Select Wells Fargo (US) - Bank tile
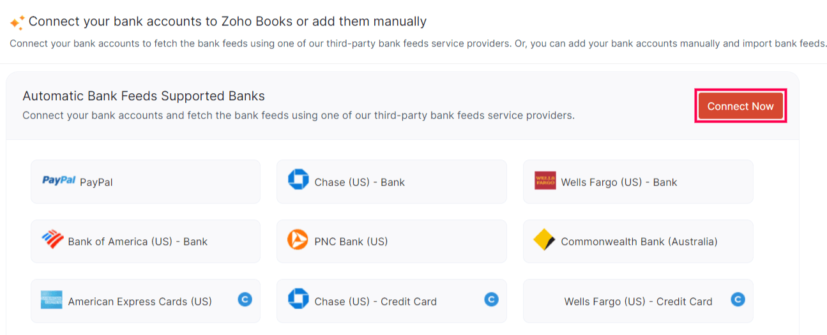 [x=638, y=182]
